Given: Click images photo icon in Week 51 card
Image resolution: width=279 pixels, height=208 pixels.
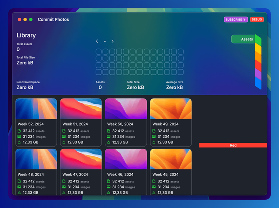Looking at the screenshot, I should (x=64, y=136).
